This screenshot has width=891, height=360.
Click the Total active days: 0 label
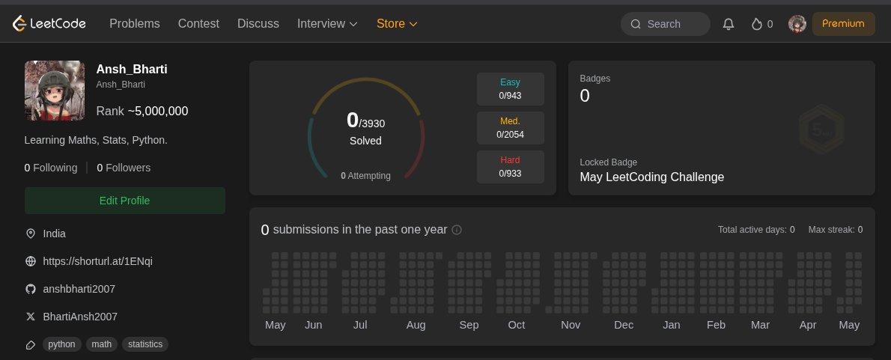pyautogui.click(x=756, y=230)
